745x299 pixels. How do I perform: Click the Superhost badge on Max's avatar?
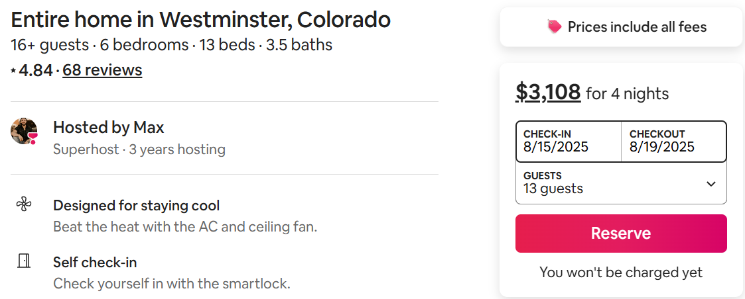click(33, 137)
